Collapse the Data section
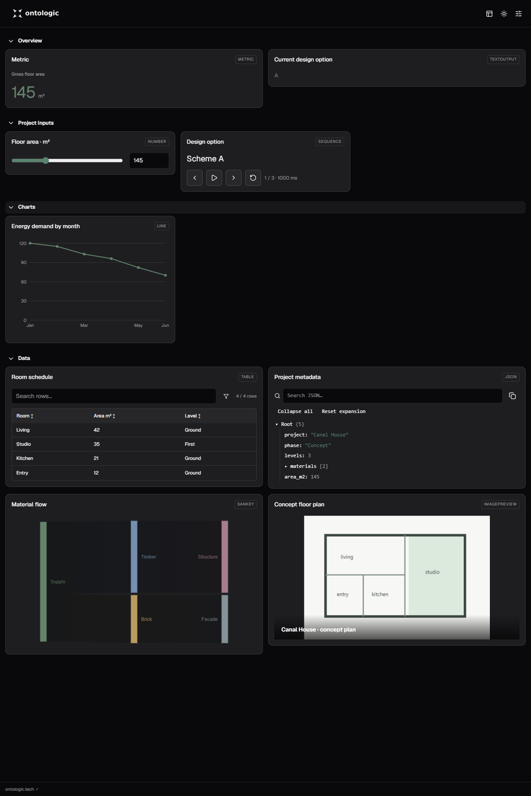 point(11,358)
